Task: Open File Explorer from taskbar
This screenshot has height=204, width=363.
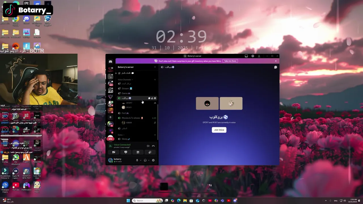Action: (185, 201)
